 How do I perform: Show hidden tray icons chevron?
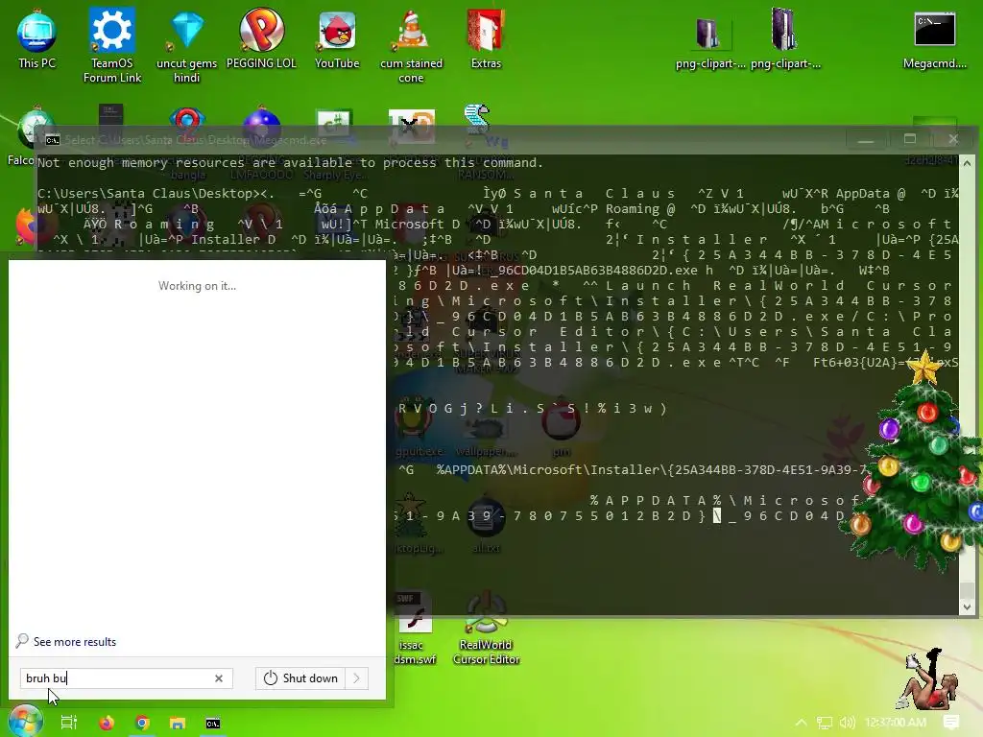click(x=802, y=723)
